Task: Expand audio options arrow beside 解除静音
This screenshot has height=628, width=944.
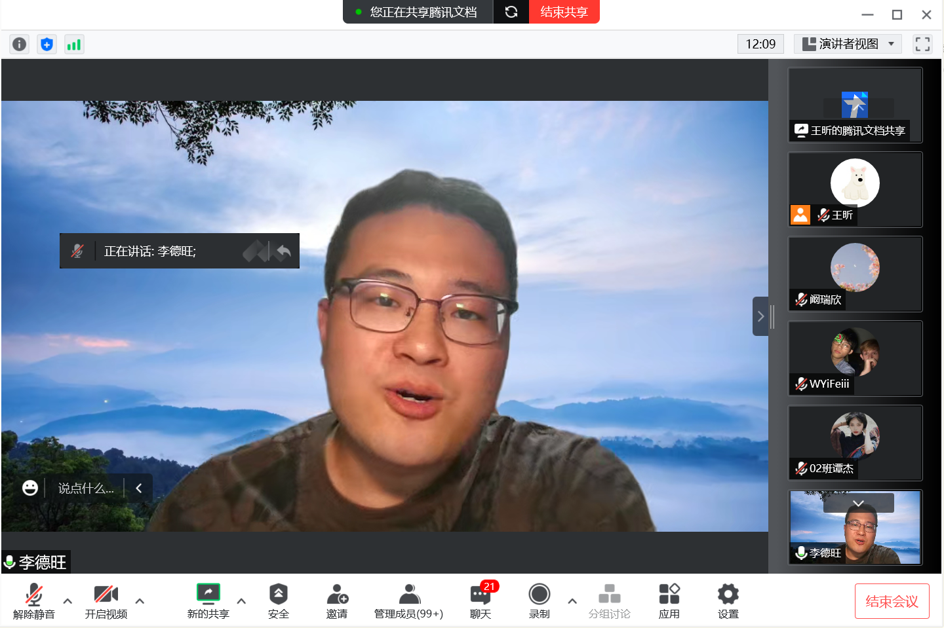Action: [68, 601]
